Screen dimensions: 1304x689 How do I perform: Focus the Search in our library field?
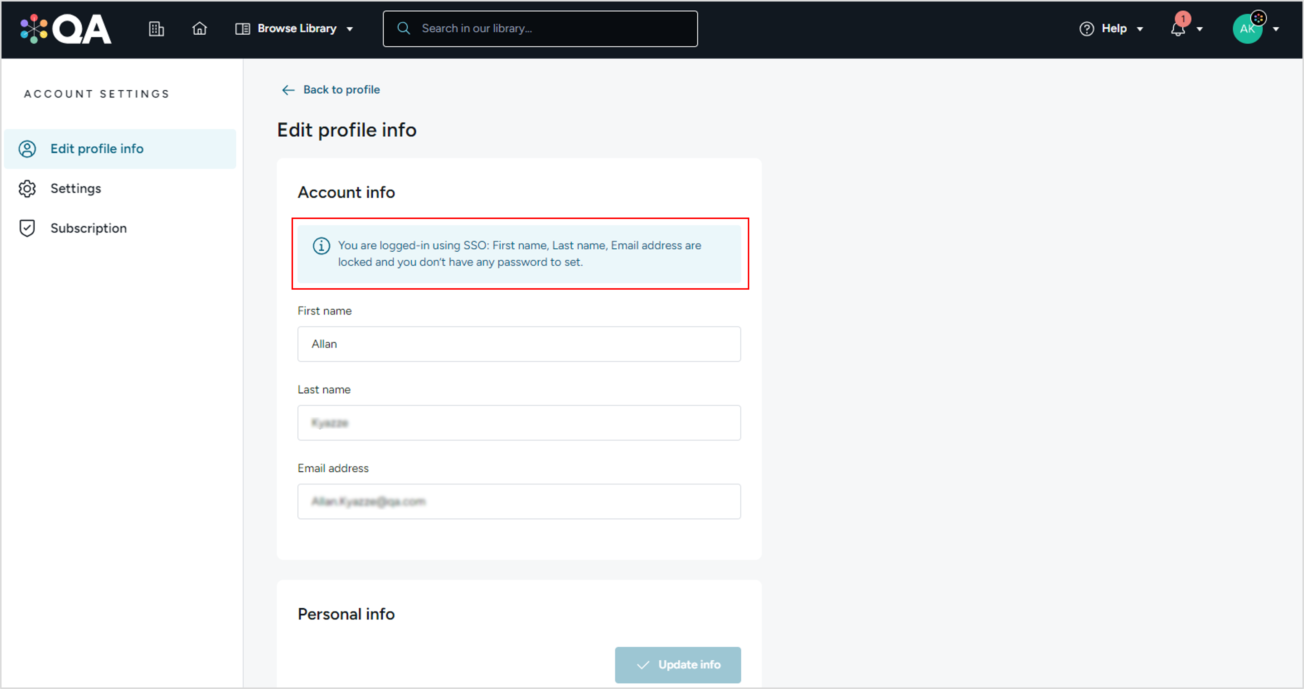[x=540, y=29]
